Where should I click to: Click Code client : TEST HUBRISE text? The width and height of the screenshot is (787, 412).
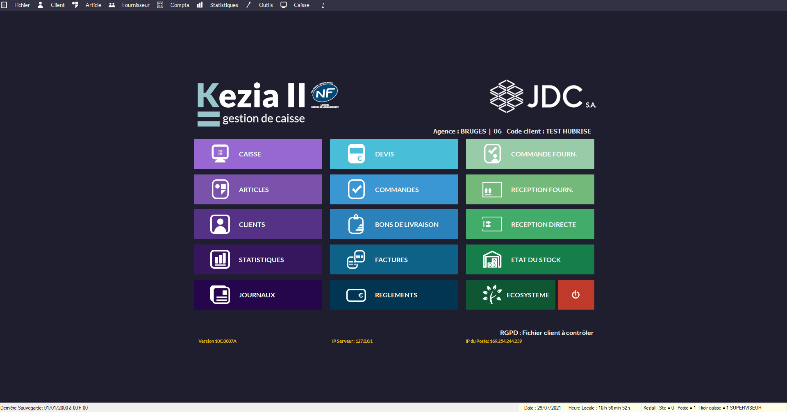click(x=549, y=131)
